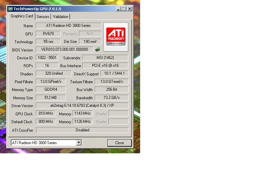Select the Technology value 55 nm

48,42
